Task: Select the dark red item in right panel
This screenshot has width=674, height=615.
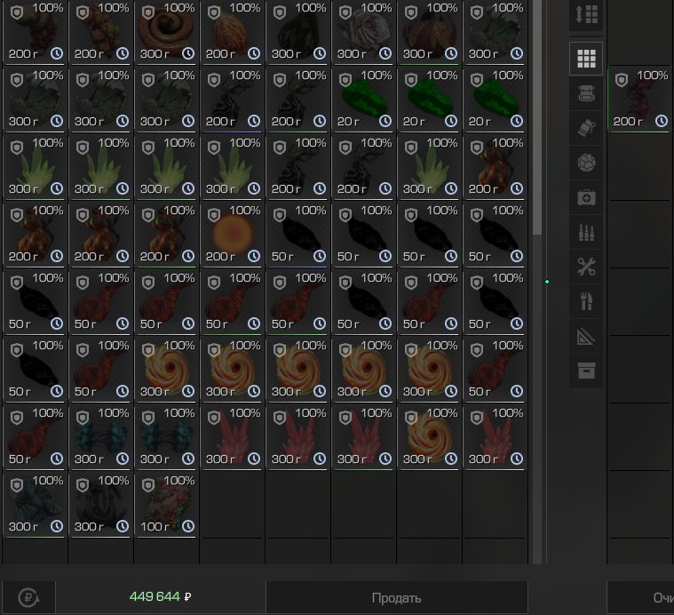Action: pyautogui.click(x=639, y=100)
